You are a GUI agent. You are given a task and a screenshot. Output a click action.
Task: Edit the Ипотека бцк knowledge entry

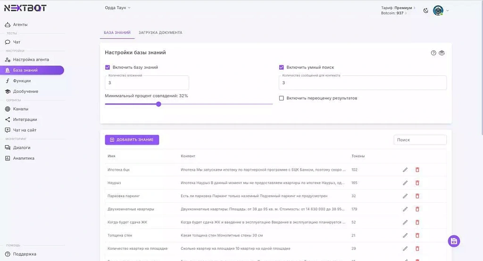[405, 170]
